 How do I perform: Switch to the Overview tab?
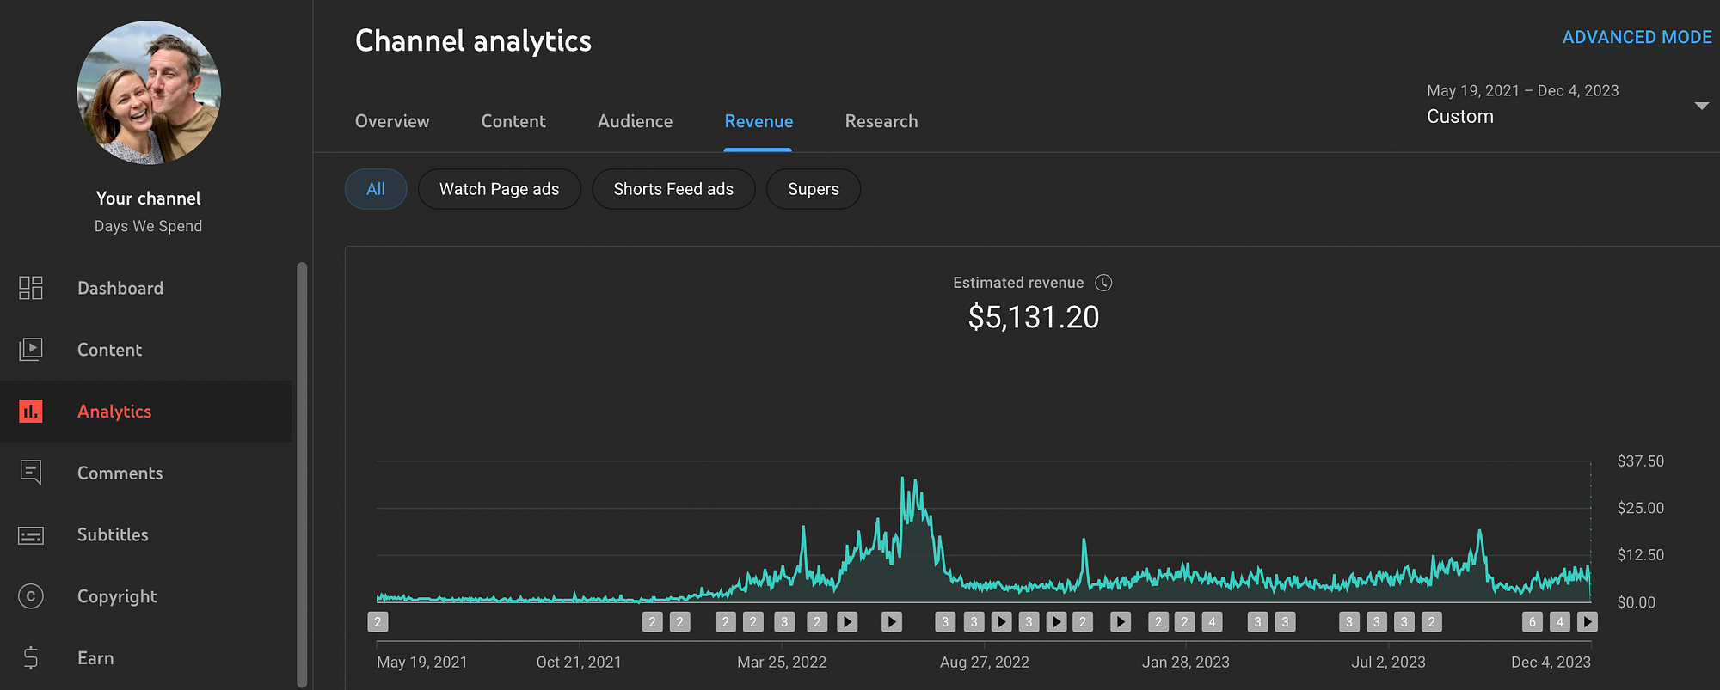point(392,121)
